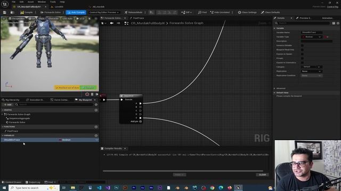Open viewport Character menu
Viewport: 341px width, 191px height.
tap(53, 19)
